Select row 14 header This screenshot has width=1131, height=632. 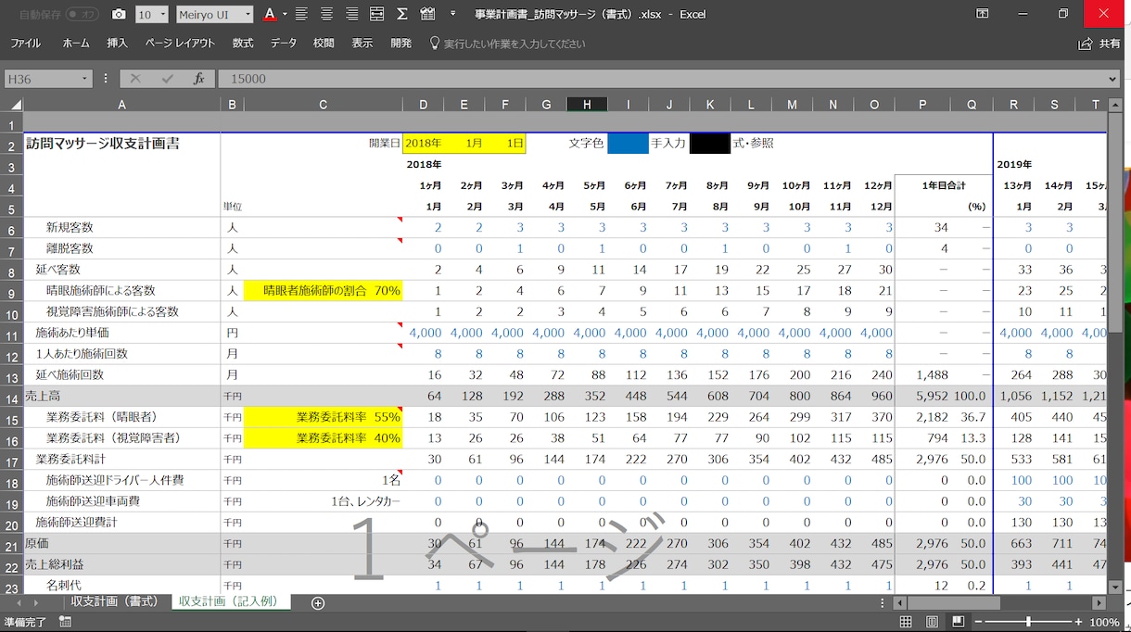(11, 396)
